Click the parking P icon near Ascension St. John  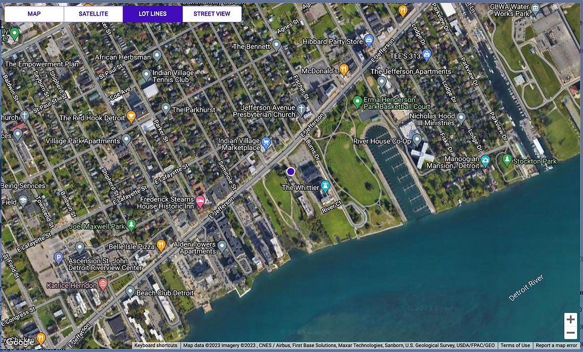coord(58,257)
